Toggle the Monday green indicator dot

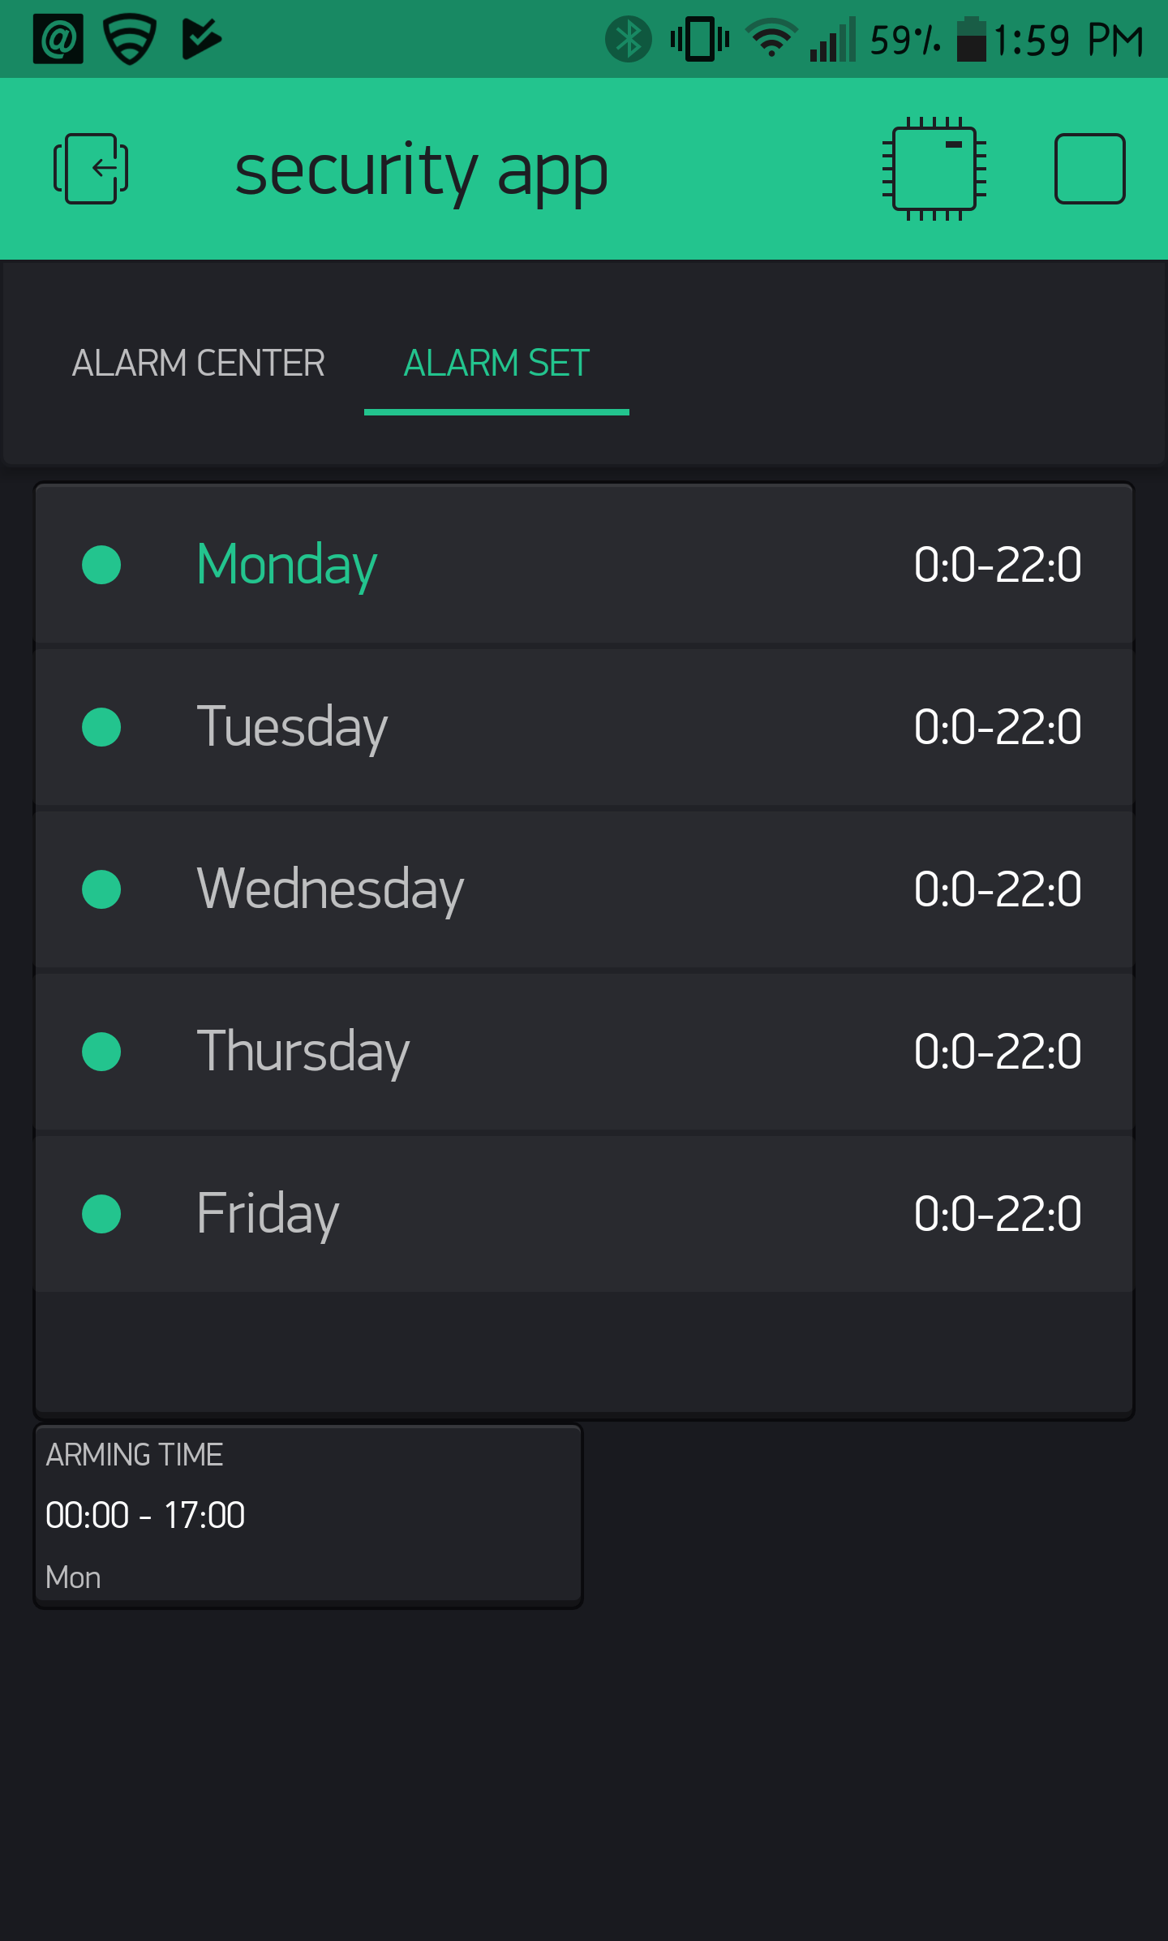click(x=101, y=565)
